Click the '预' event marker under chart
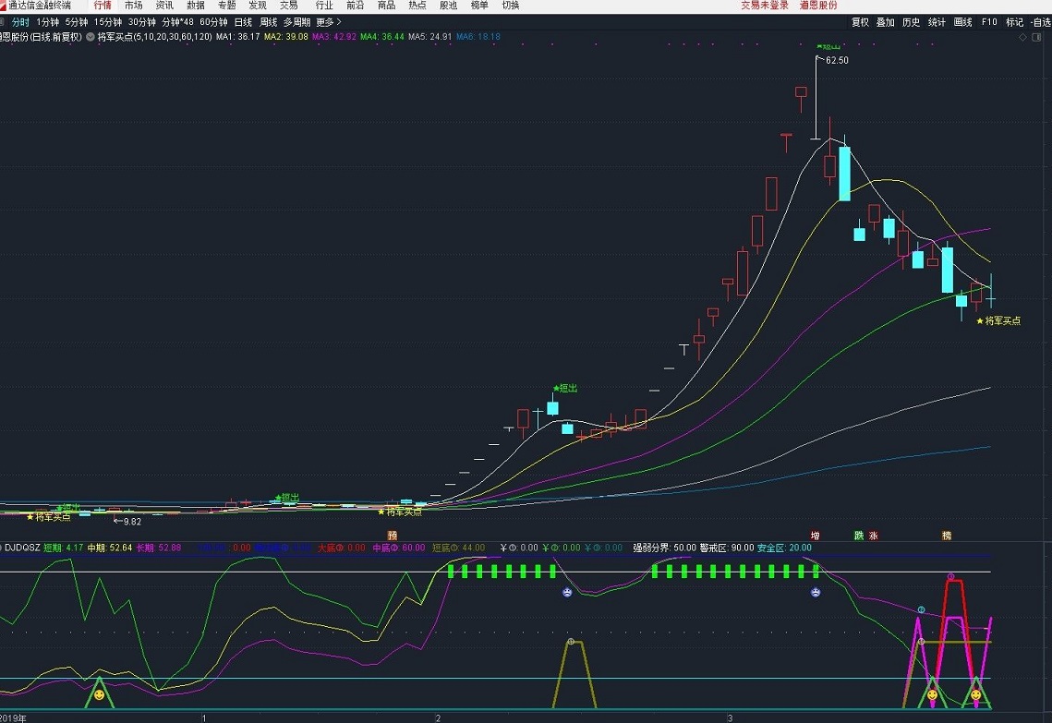The height and width of the screenshot is (723, 1052). [x=392, y=536]
